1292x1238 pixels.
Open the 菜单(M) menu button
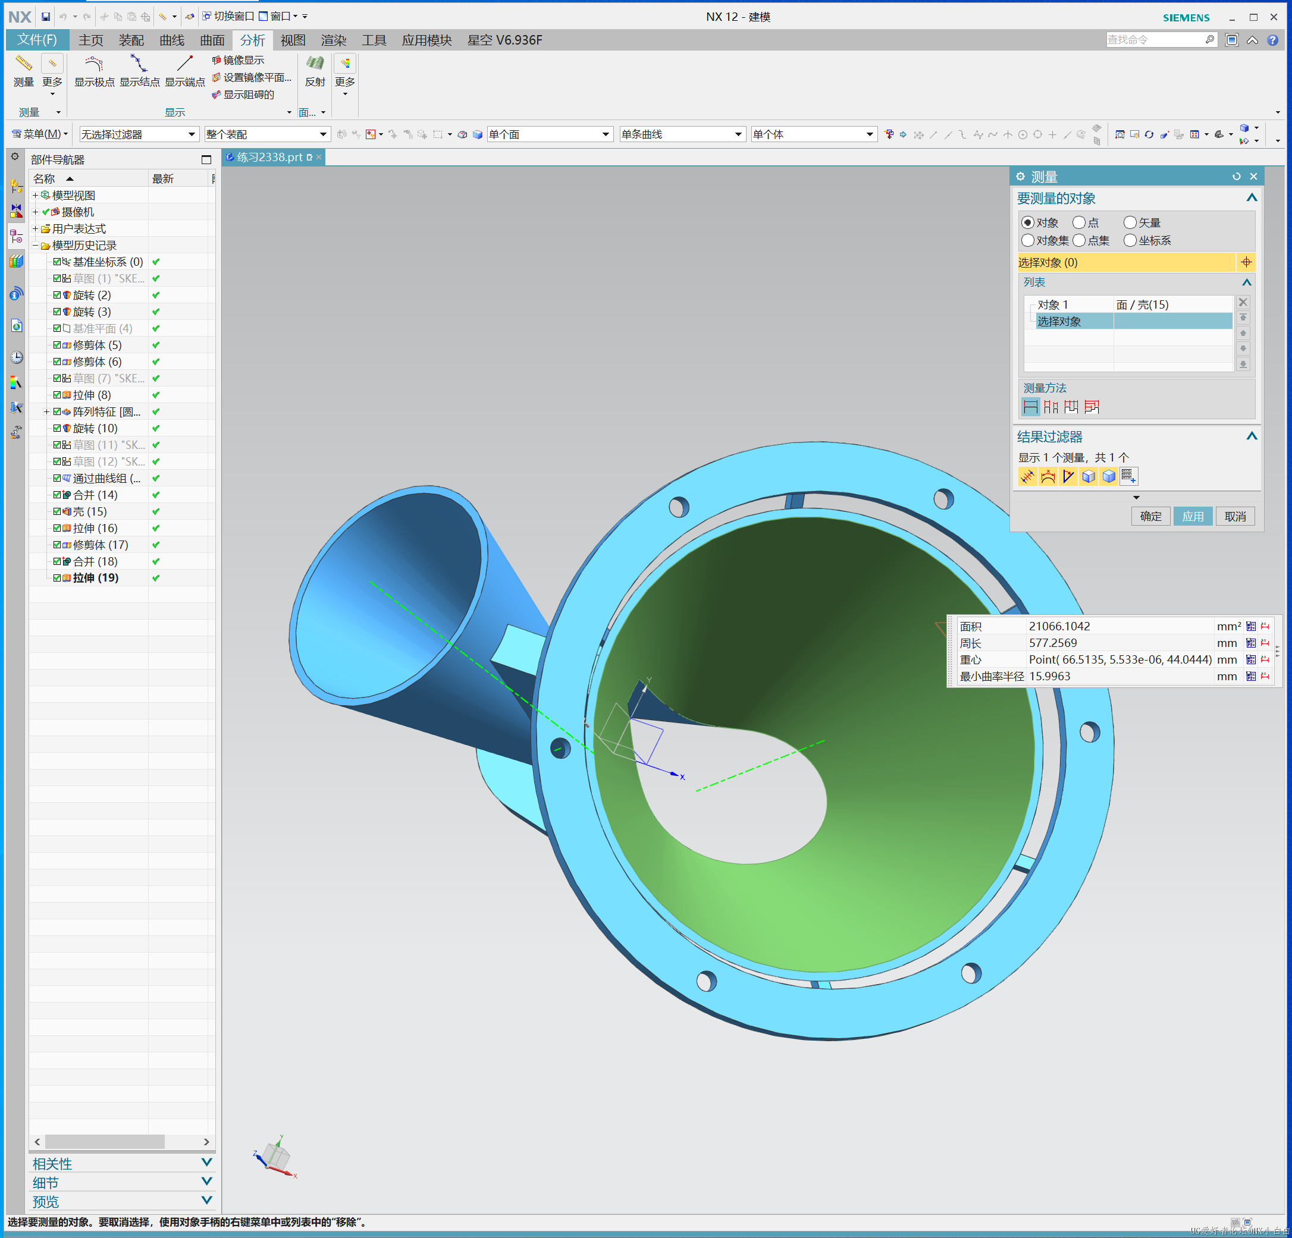(39, 134)
